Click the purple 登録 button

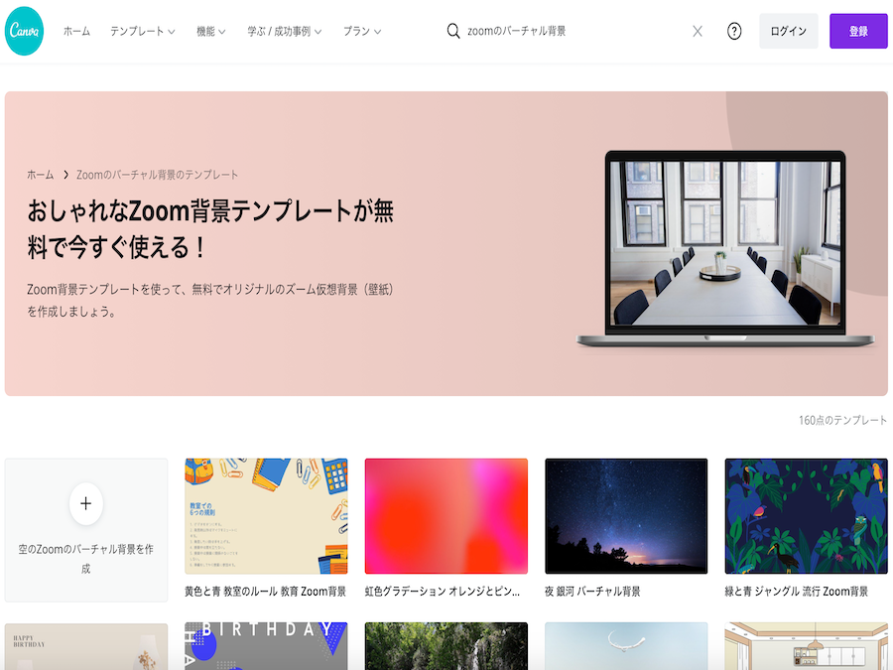tap(858, 31)
